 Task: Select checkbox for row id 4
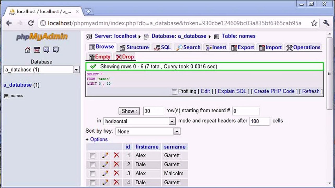pos(92,183)
